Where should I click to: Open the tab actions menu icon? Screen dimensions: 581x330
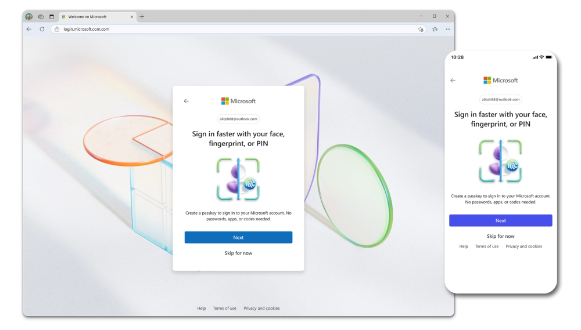(51, 17)
